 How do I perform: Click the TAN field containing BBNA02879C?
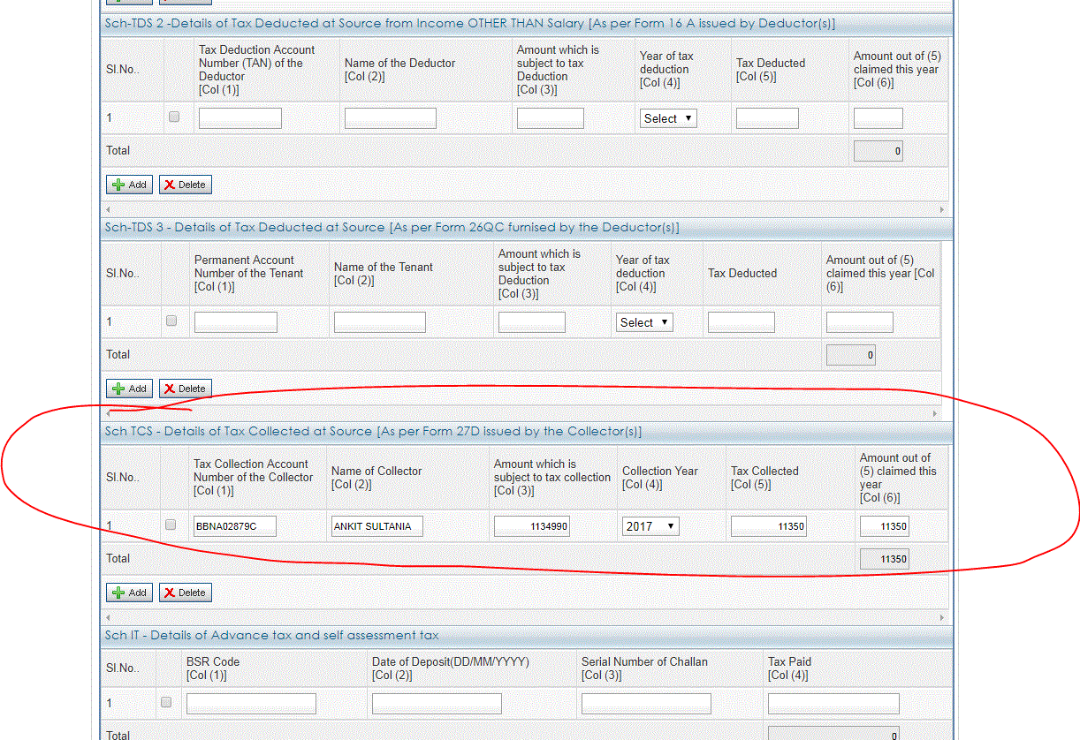[x=234, y=525]
